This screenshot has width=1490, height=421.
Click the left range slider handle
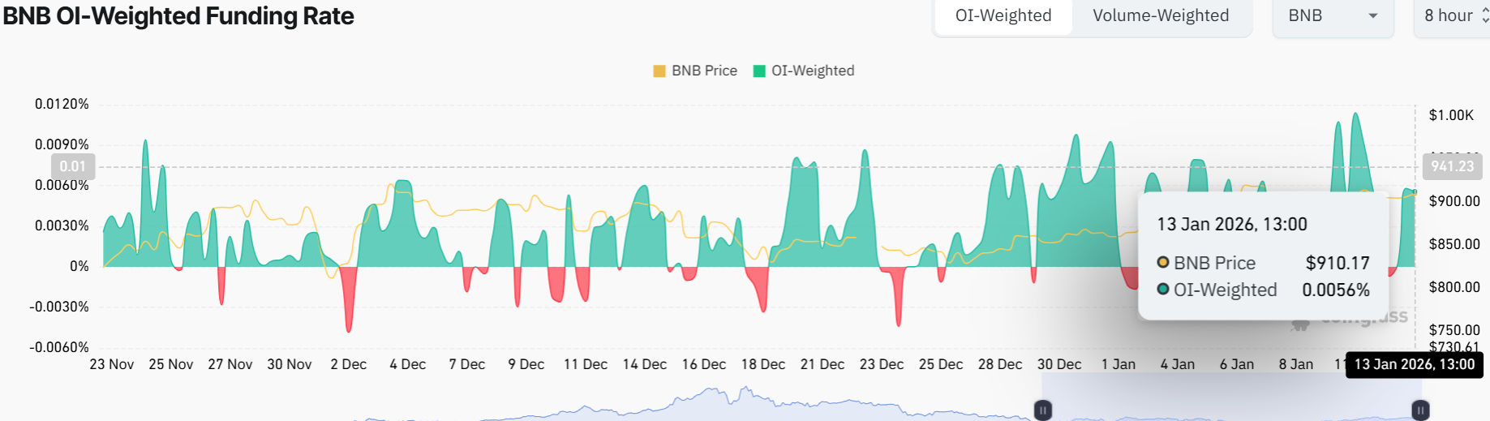pos(1043,410)
